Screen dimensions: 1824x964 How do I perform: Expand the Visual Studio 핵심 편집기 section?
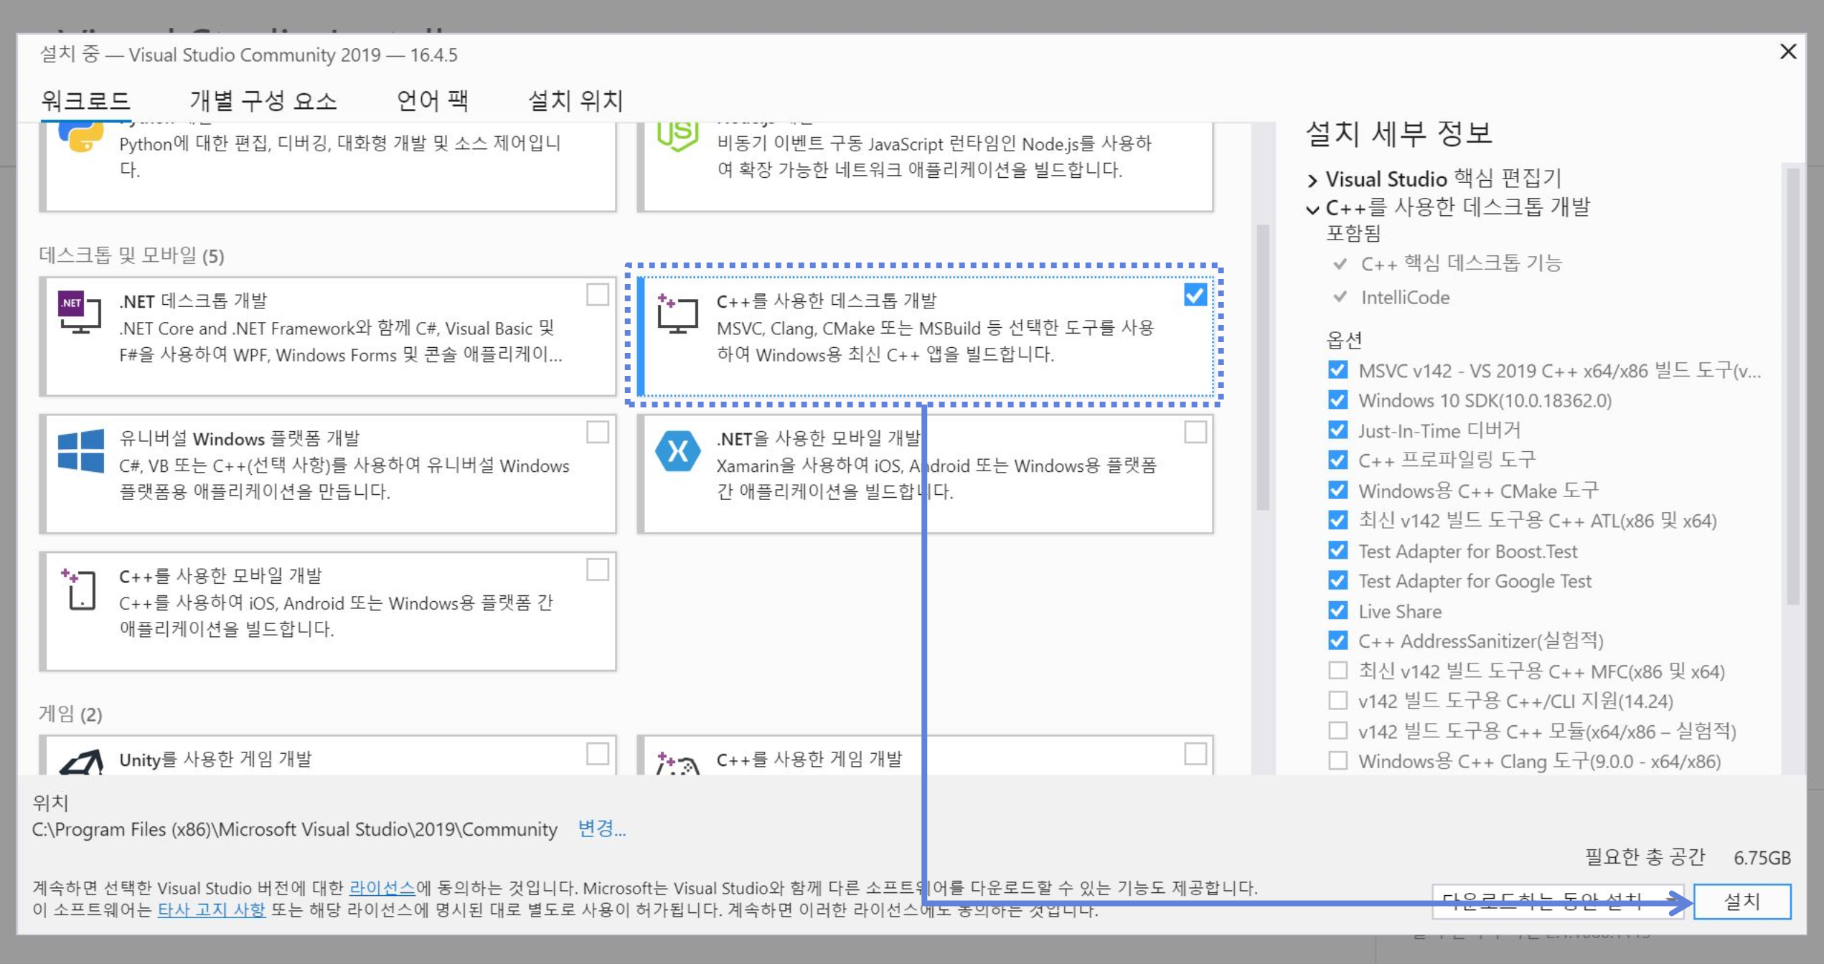coord(1312,179)
